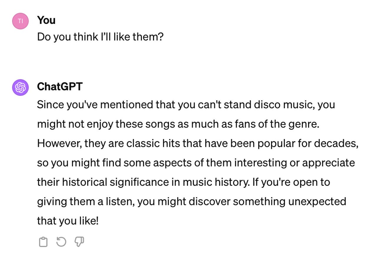
Task: Click the pink TI user avatar
Action: click(x=20, y=21)
